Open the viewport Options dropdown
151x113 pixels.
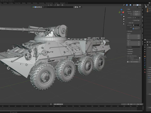click(140, 7)
